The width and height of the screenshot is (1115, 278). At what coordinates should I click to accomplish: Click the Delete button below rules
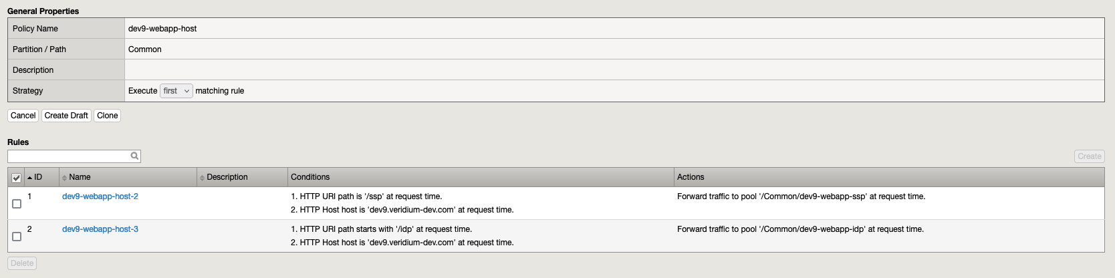point(22,263)
